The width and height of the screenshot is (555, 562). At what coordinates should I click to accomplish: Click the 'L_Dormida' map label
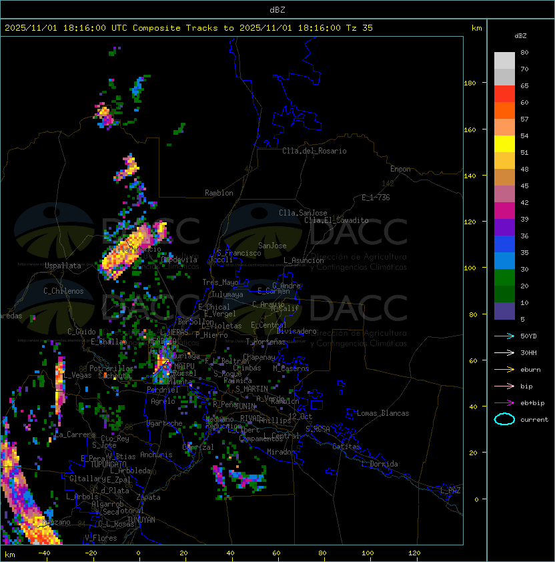pos(380,464)
